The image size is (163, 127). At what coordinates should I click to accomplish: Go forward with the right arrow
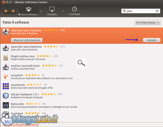[13, 11]
